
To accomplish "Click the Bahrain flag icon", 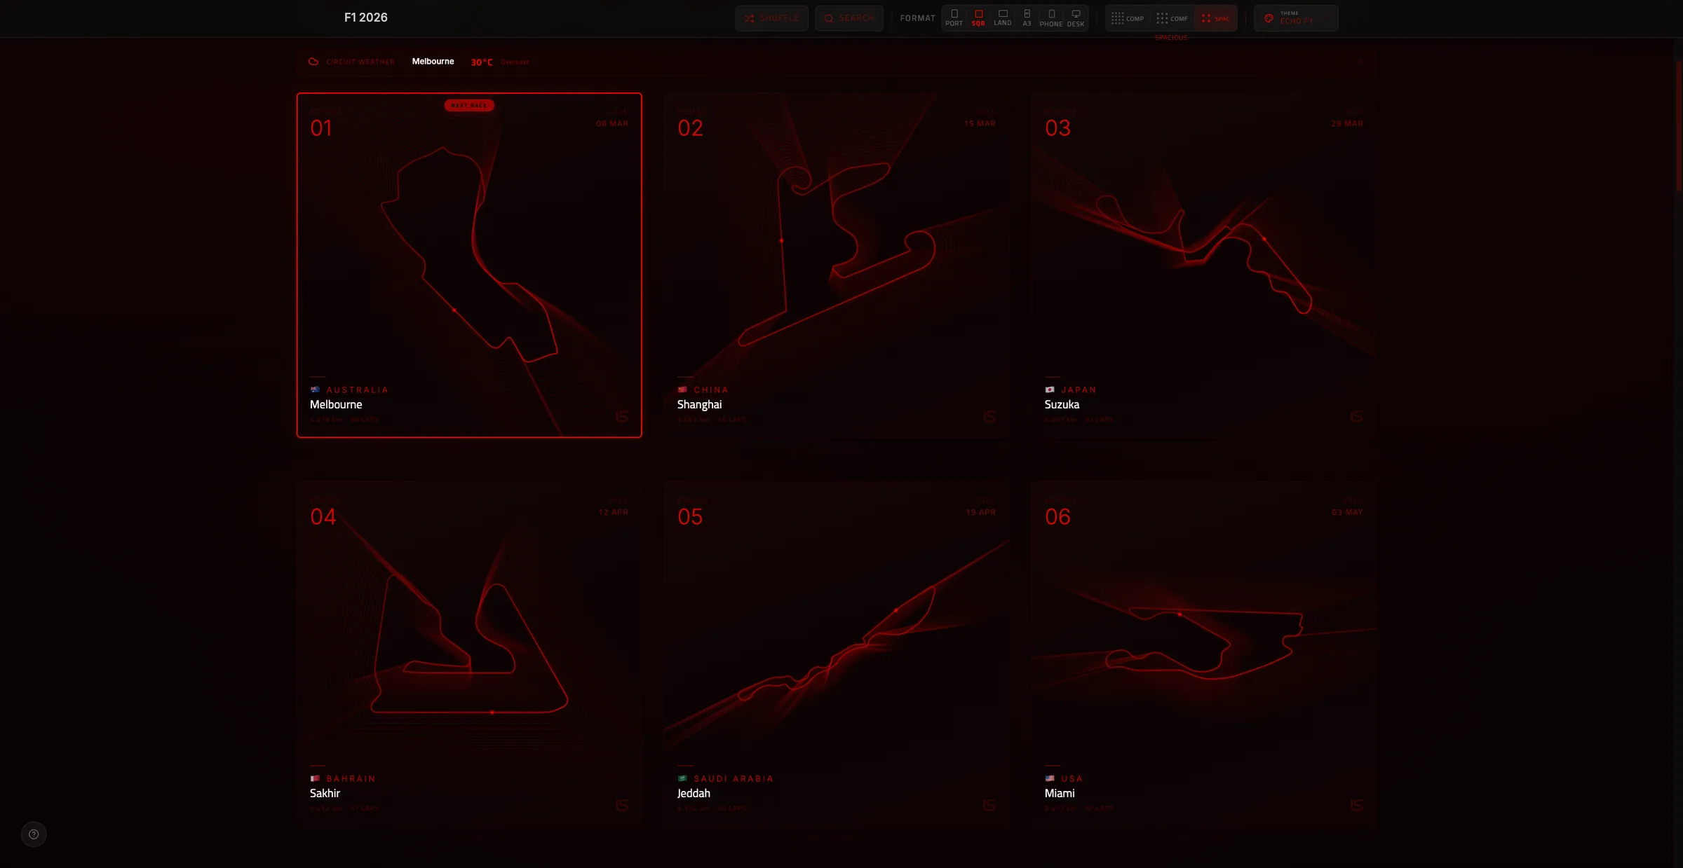I will click(315, 778).
